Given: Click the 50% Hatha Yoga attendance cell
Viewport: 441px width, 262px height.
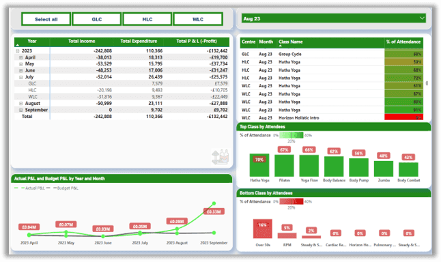Looking at the screenshot, I should point(403,62).
